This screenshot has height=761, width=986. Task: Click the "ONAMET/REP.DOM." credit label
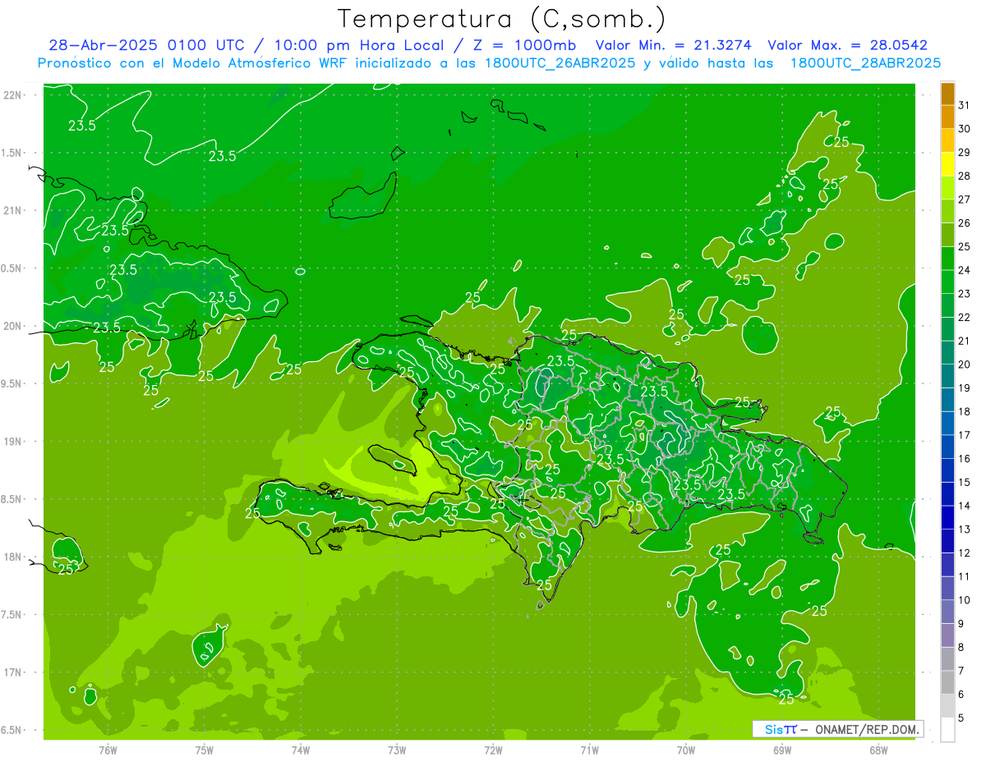[x=868, y=729]
